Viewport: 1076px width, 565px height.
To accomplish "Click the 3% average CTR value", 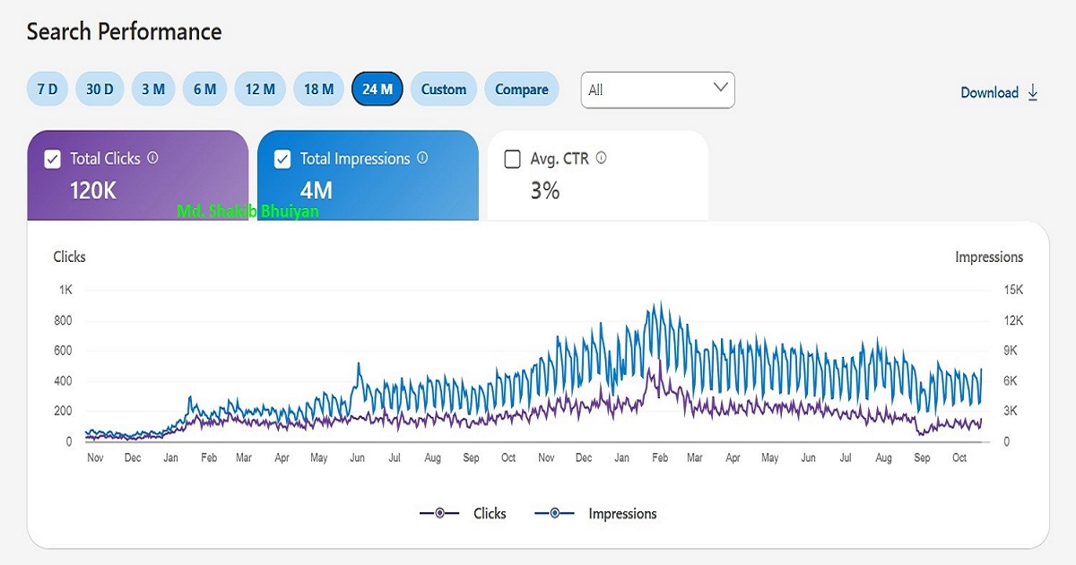I will (x=545, y=190).
